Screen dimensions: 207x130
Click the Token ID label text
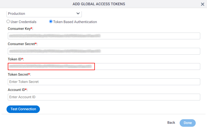tap(16, 59)
